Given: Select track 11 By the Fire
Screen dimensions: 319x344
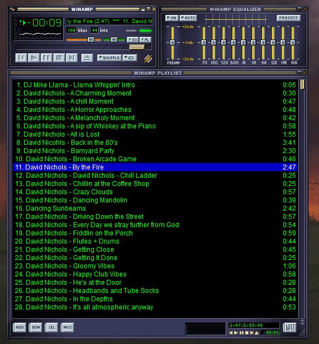Looking at the screenshot, I should [x=155, y=167].
